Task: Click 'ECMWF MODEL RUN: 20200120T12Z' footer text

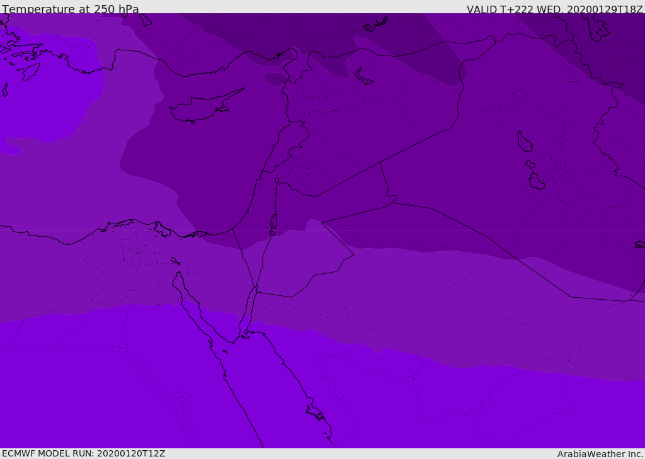Action: point(84,453)
